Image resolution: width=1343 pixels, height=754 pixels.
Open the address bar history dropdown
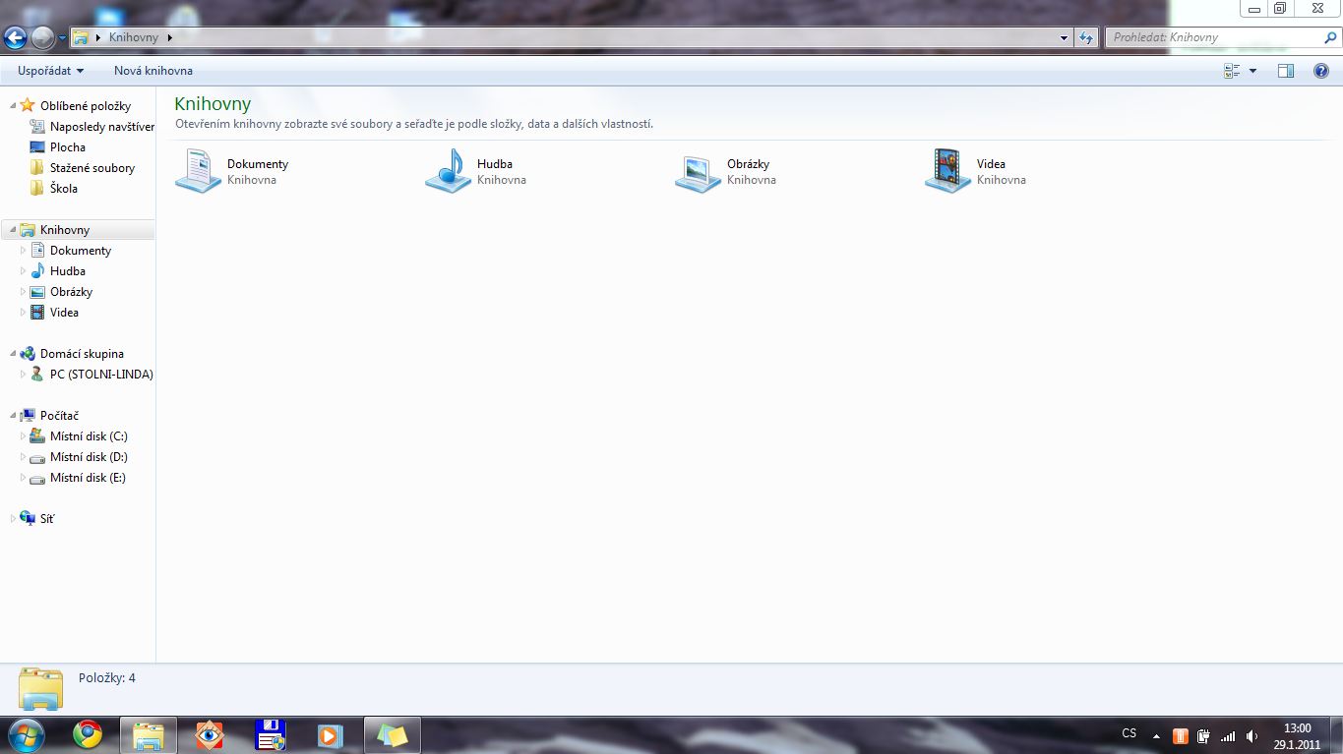(1065, 38)
